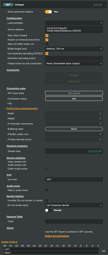Image resolution: width=108 pixels, height=255 pixels.
Task: Click the Connect button
Action: 74,75
